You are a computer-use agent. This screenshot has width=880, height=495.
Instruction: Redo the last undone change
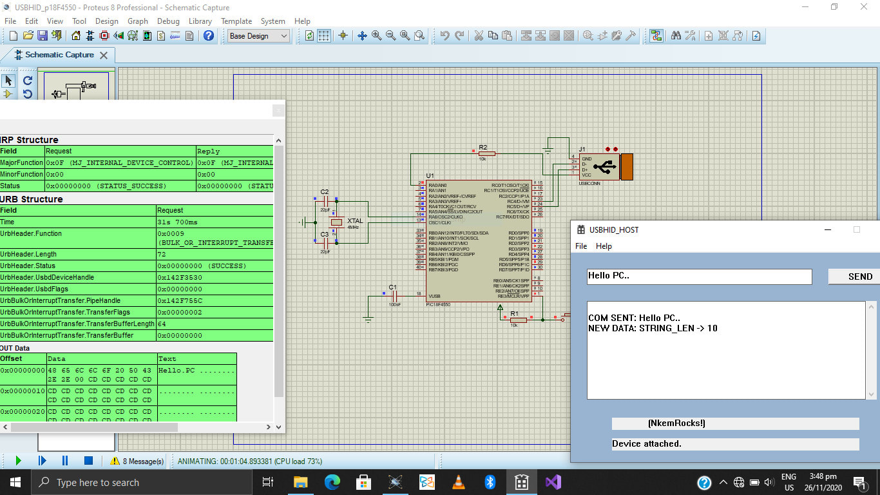(x=459, y=36)
